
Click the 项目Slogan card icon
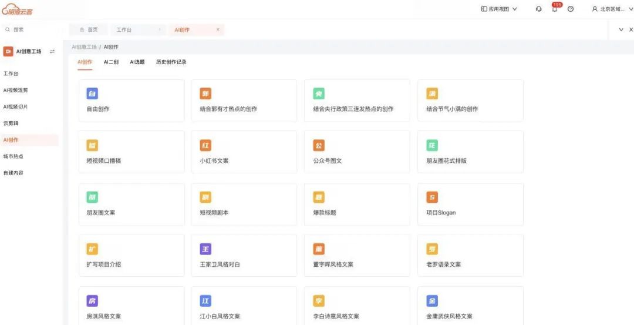click(x=432, y=197)
